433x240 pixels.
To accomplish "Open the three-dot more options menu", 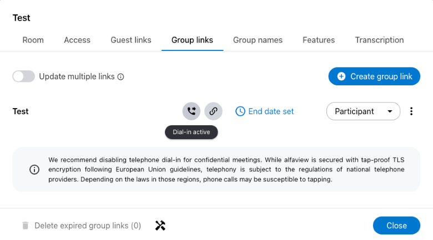I will pos(411,111).
